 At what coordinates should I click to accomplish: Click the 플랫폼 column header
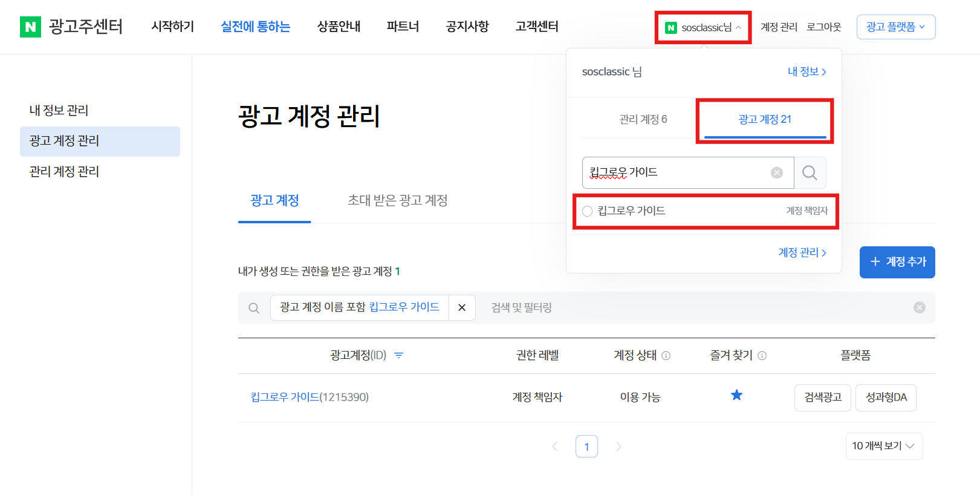pyautogui.click(x=855, y=356)
